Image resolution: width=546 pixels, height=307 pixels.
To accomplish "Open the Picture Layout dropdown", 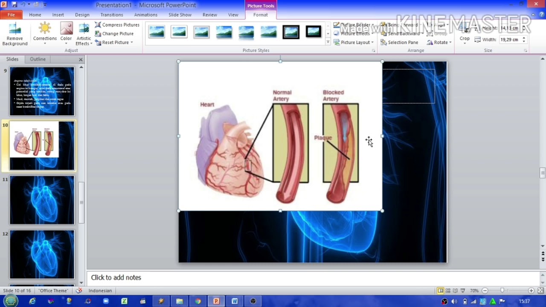I will (x=354, y=42).
